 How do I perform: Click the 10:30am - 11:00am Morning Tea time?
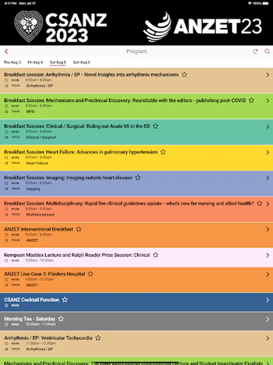[x=40, y=324]
